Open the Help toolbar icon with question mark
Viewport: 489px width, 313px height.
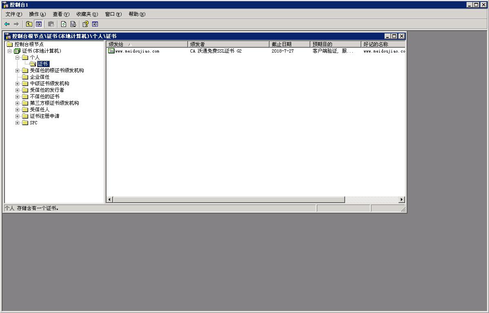tap(86, 24)
